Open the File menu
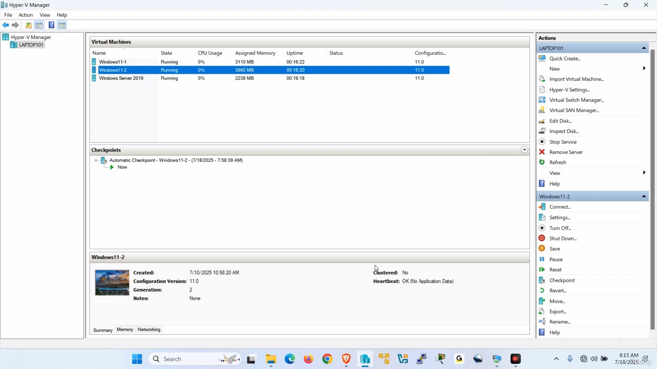Image resolution: width=657 pixels, height=369 pixels. click(8, 15)
